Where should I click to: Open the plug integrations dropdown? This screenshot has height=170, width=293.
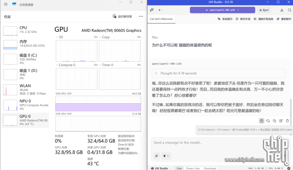(166, 156)
